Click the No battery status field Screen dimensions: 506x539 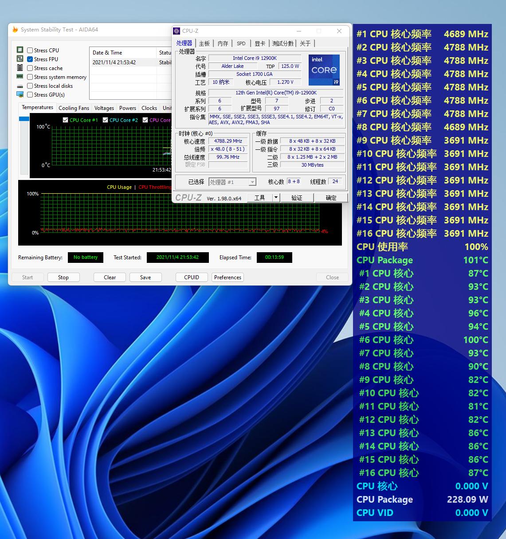pos(85,257)
